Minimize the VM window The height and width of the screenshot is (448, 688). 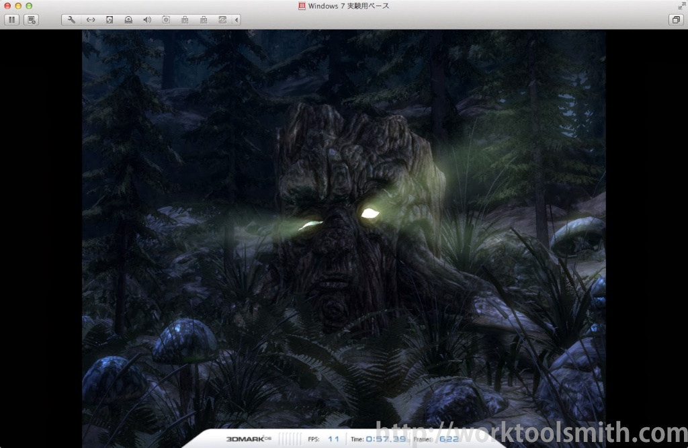[x=18, y=5]
